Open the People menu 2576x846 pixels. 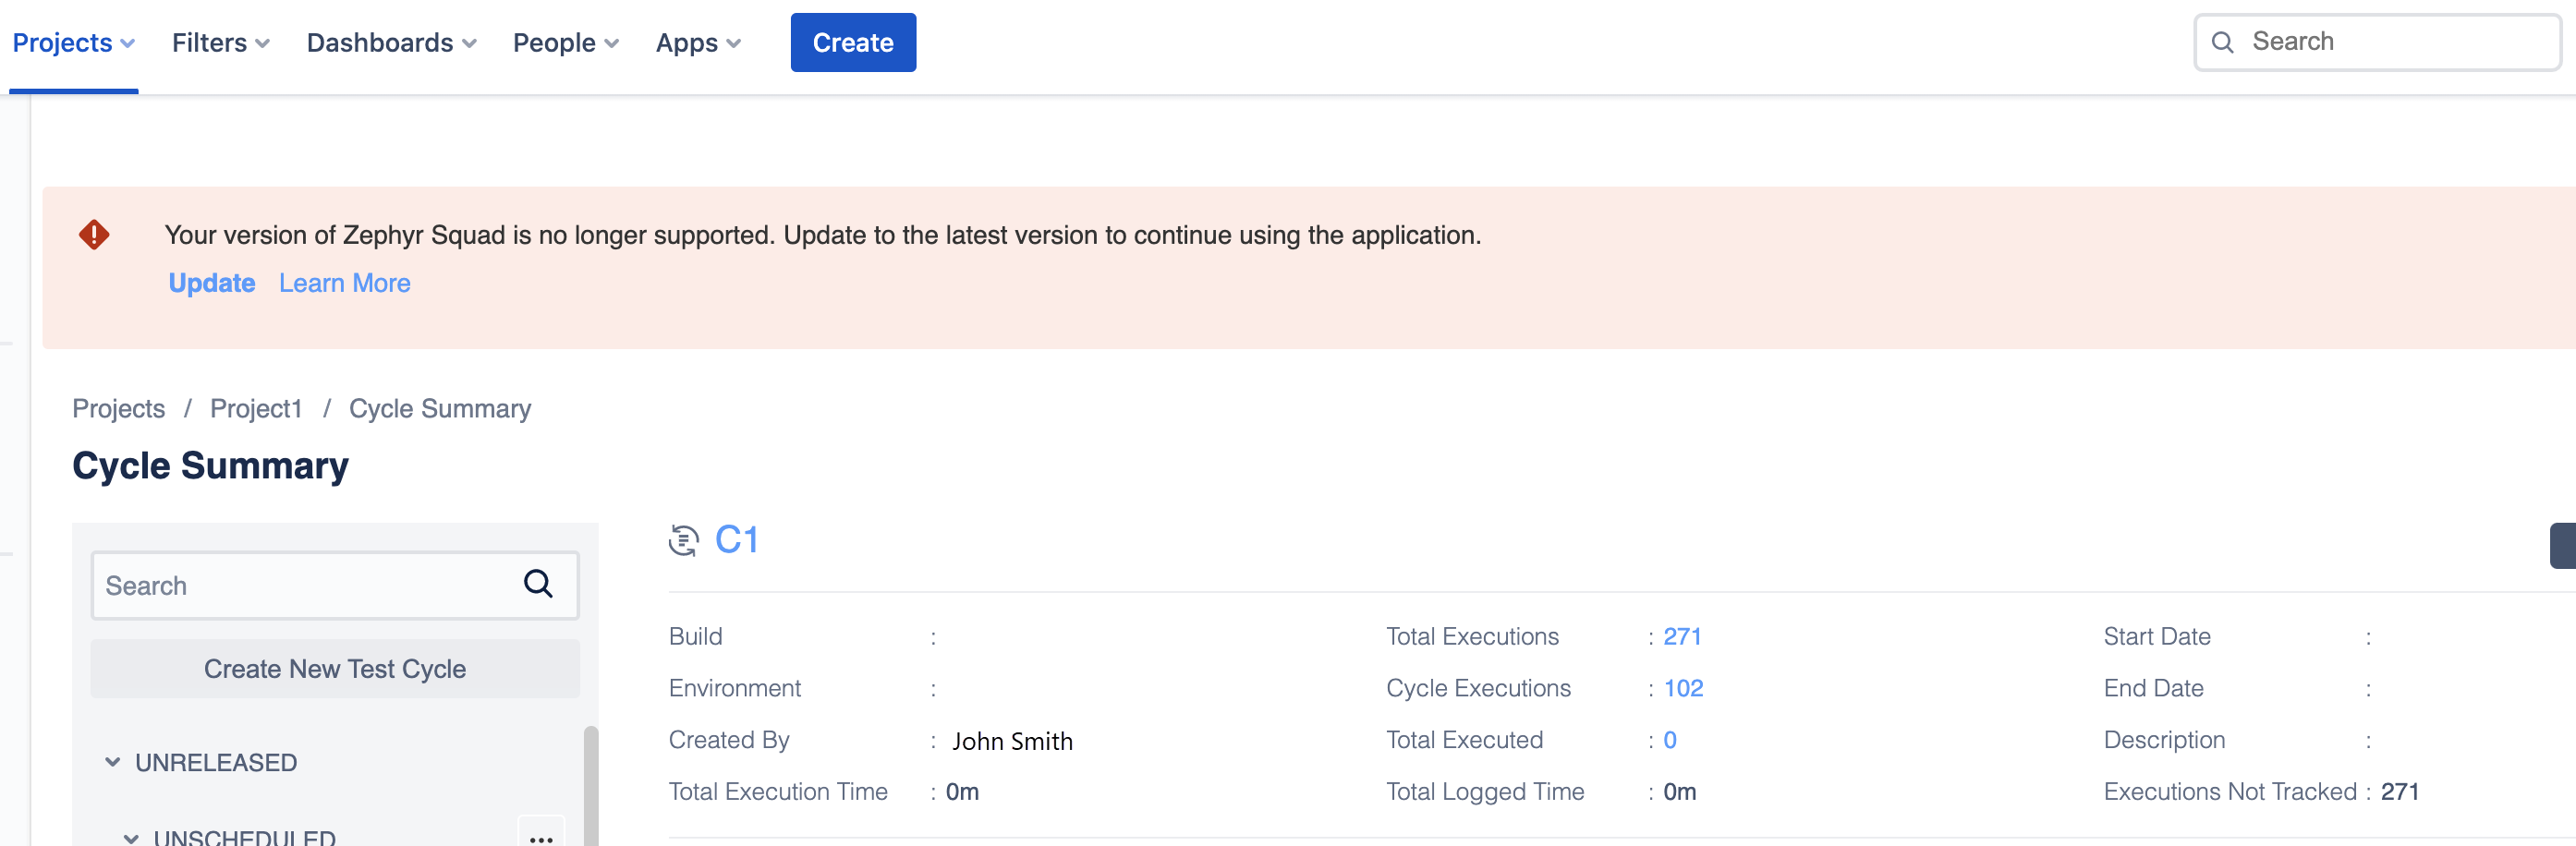[565, 43]
